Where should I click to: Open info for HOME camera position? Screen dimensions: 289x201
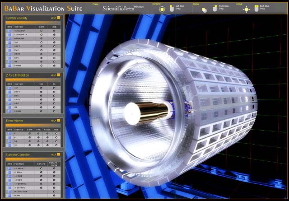[9, 196]
